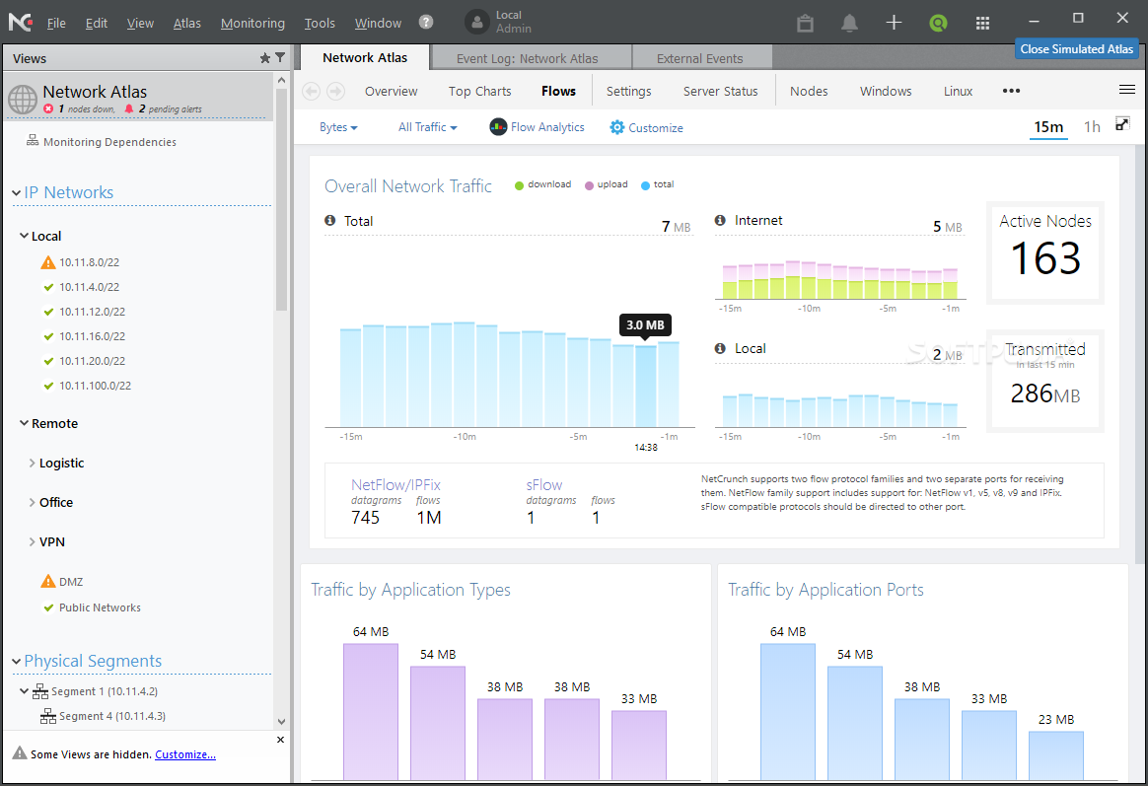Viewport: 1148px width, 786px height.
Task: Click the star favorites icon in Views
Action: click(265, 58)
